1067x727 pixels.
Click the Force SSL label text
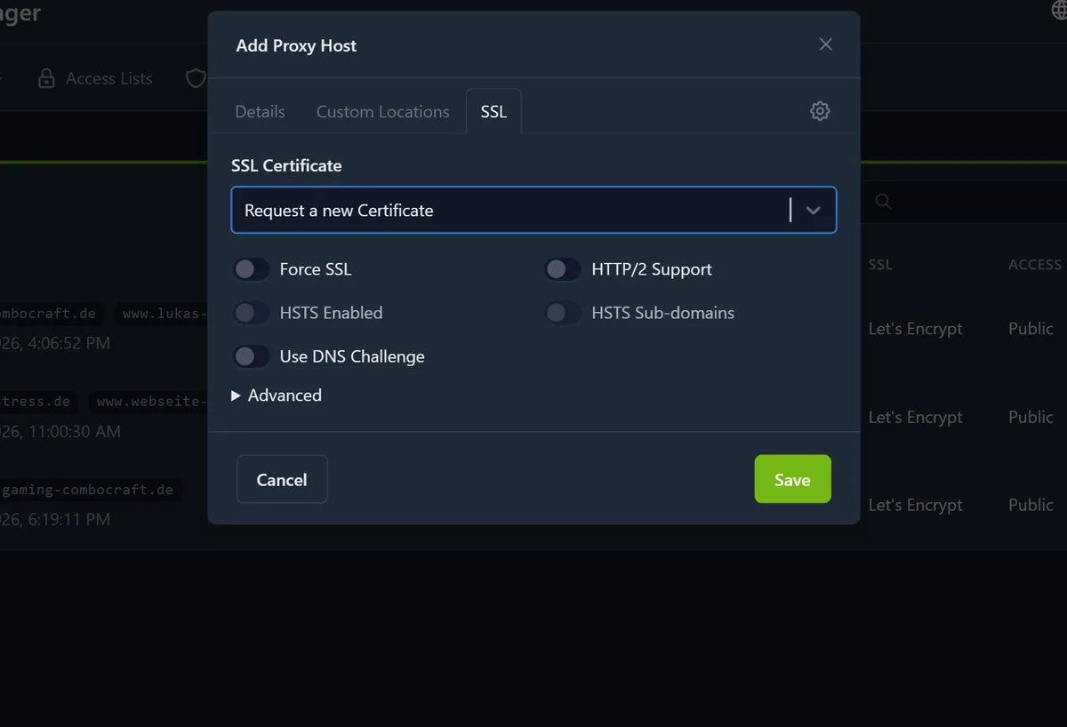point(316,269)
